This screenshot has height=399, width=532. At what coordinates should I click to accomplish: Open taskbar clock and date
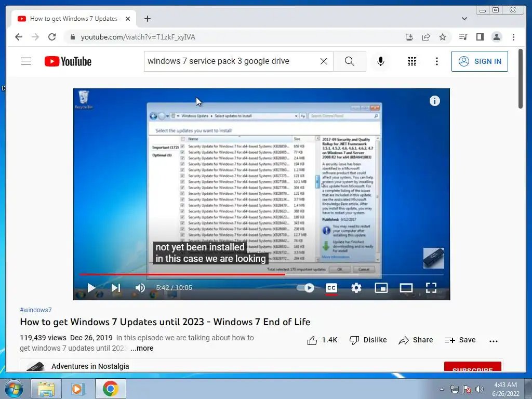click(506, 389)
